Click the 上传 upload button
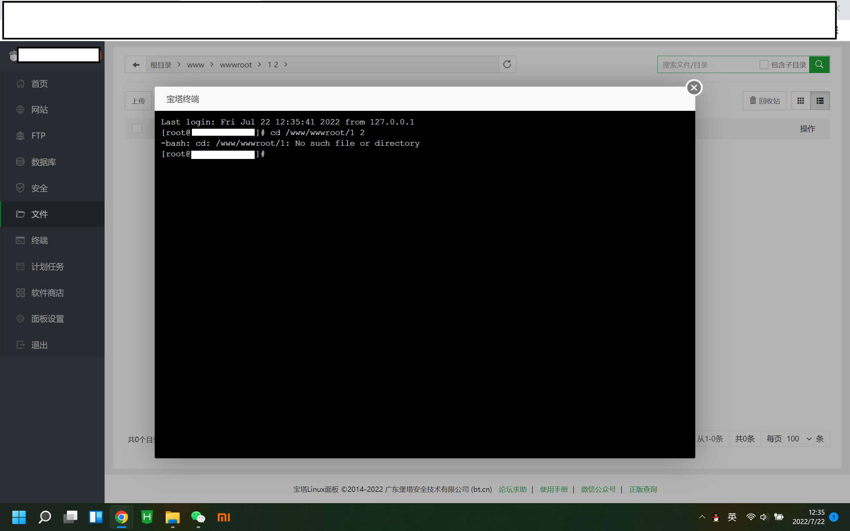850x531 pixels. click(x=138, y=101)
